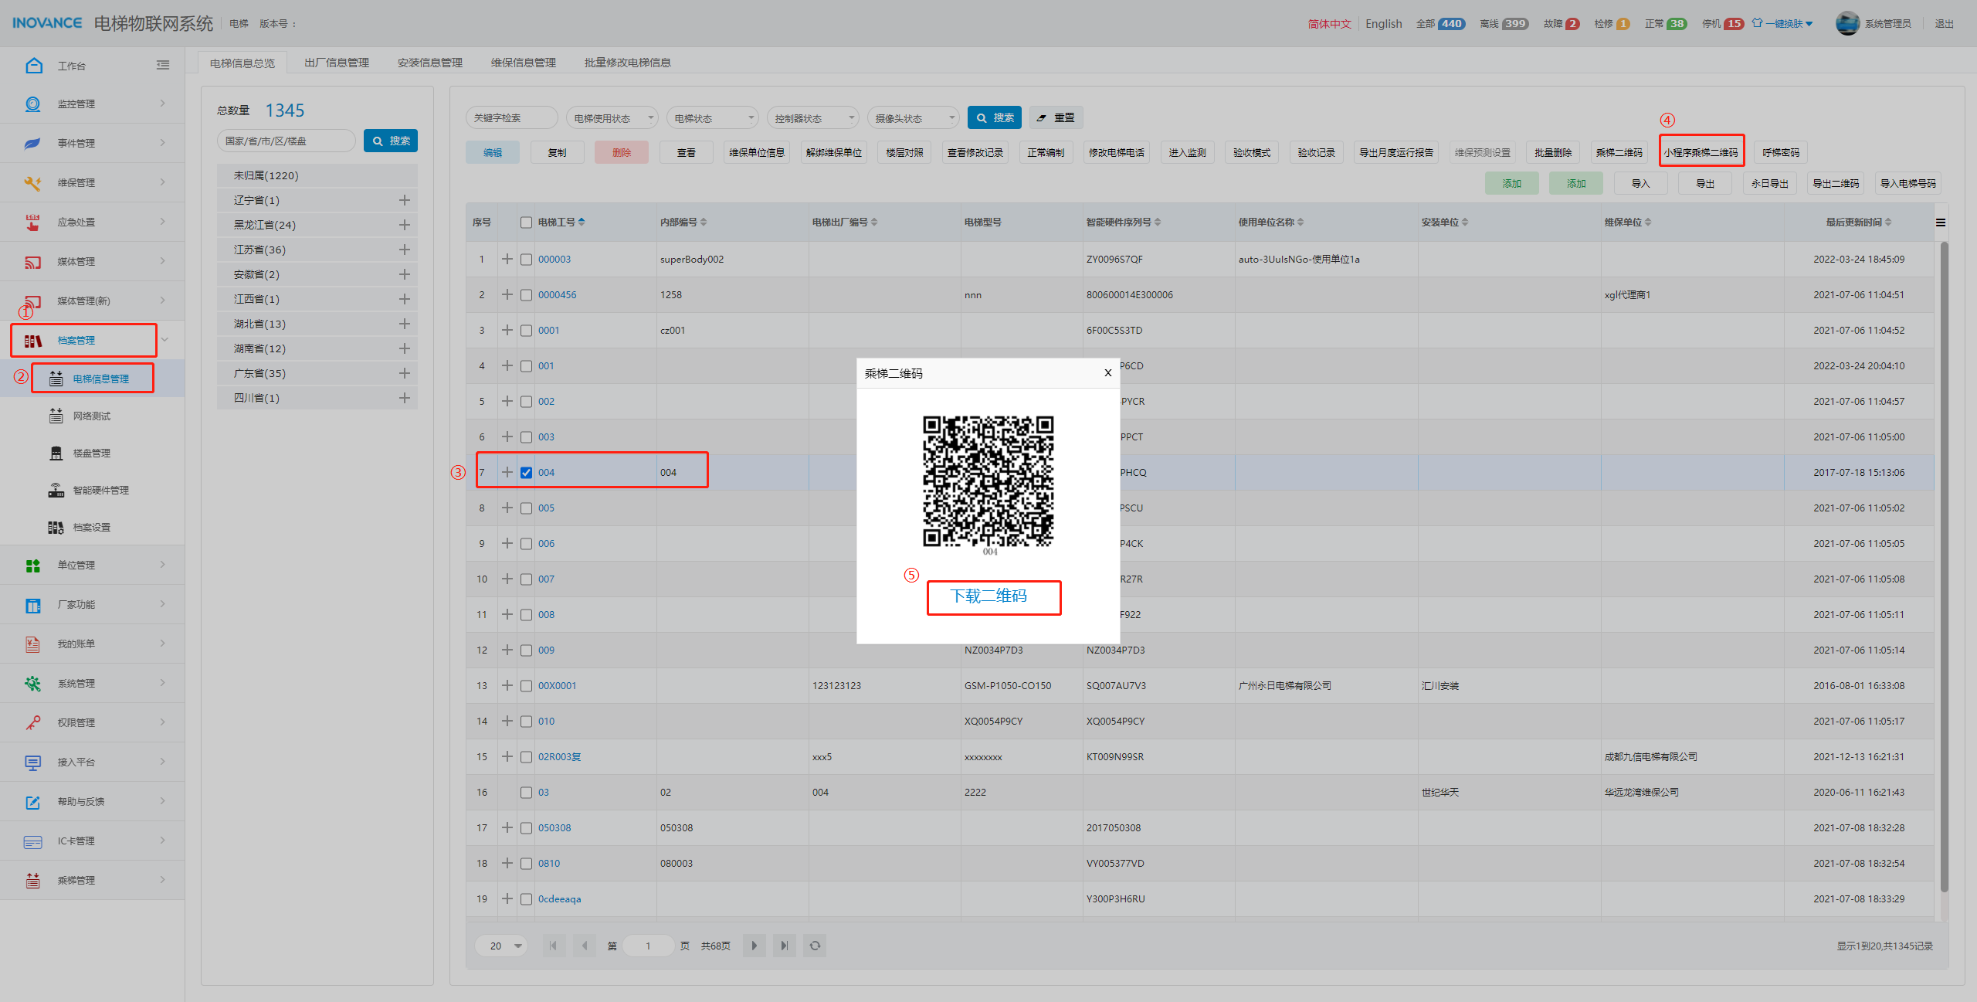This screenshot has height=1002, width=1977.
Task: Click the 智能硬件管理 router icon
Action: tap(56, 491)
